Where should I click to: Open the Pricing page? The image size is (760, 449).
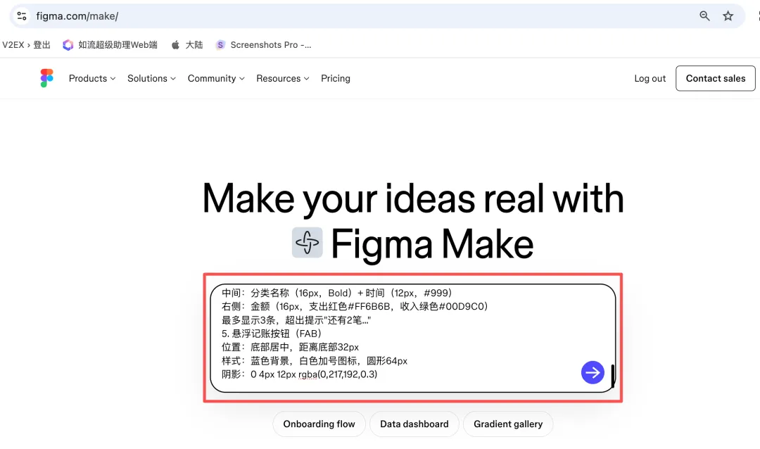pos(336,78)
